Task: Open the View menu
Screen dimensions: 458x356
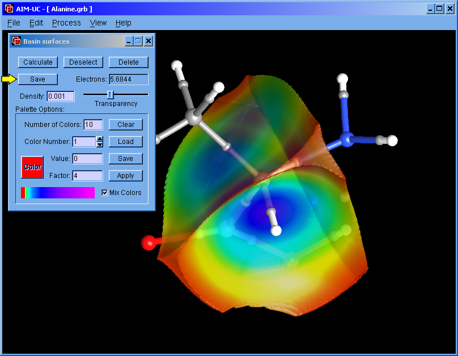Action: 98,23
